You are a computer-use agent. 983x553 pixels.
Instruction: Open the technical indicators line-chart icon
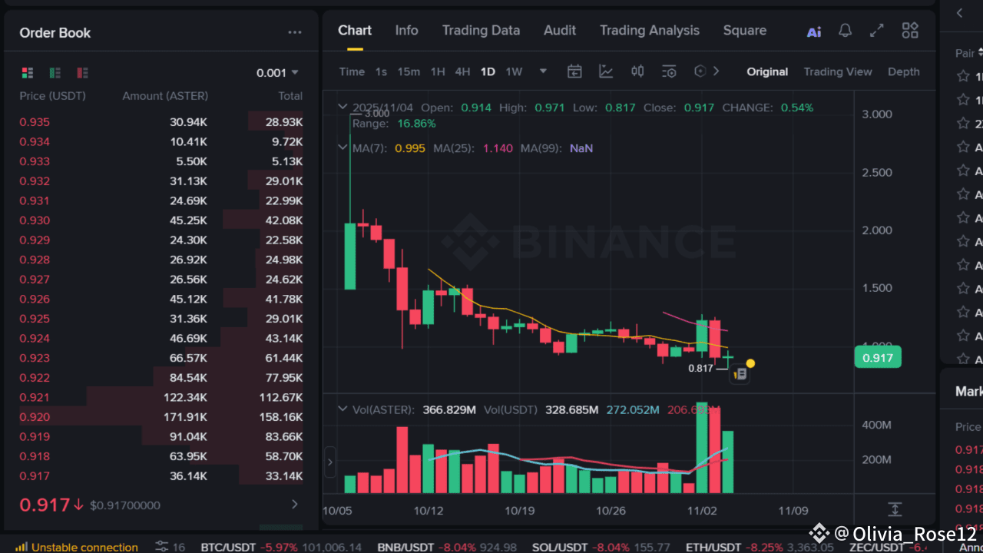click(x=606, y=71)
